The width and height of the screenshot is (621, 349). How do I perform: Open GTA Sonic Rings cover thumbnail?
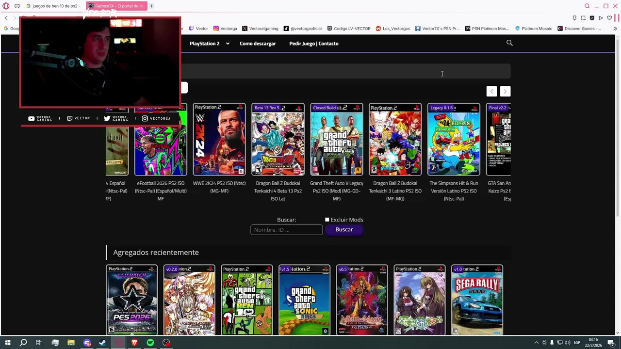[x=304, y=300]
